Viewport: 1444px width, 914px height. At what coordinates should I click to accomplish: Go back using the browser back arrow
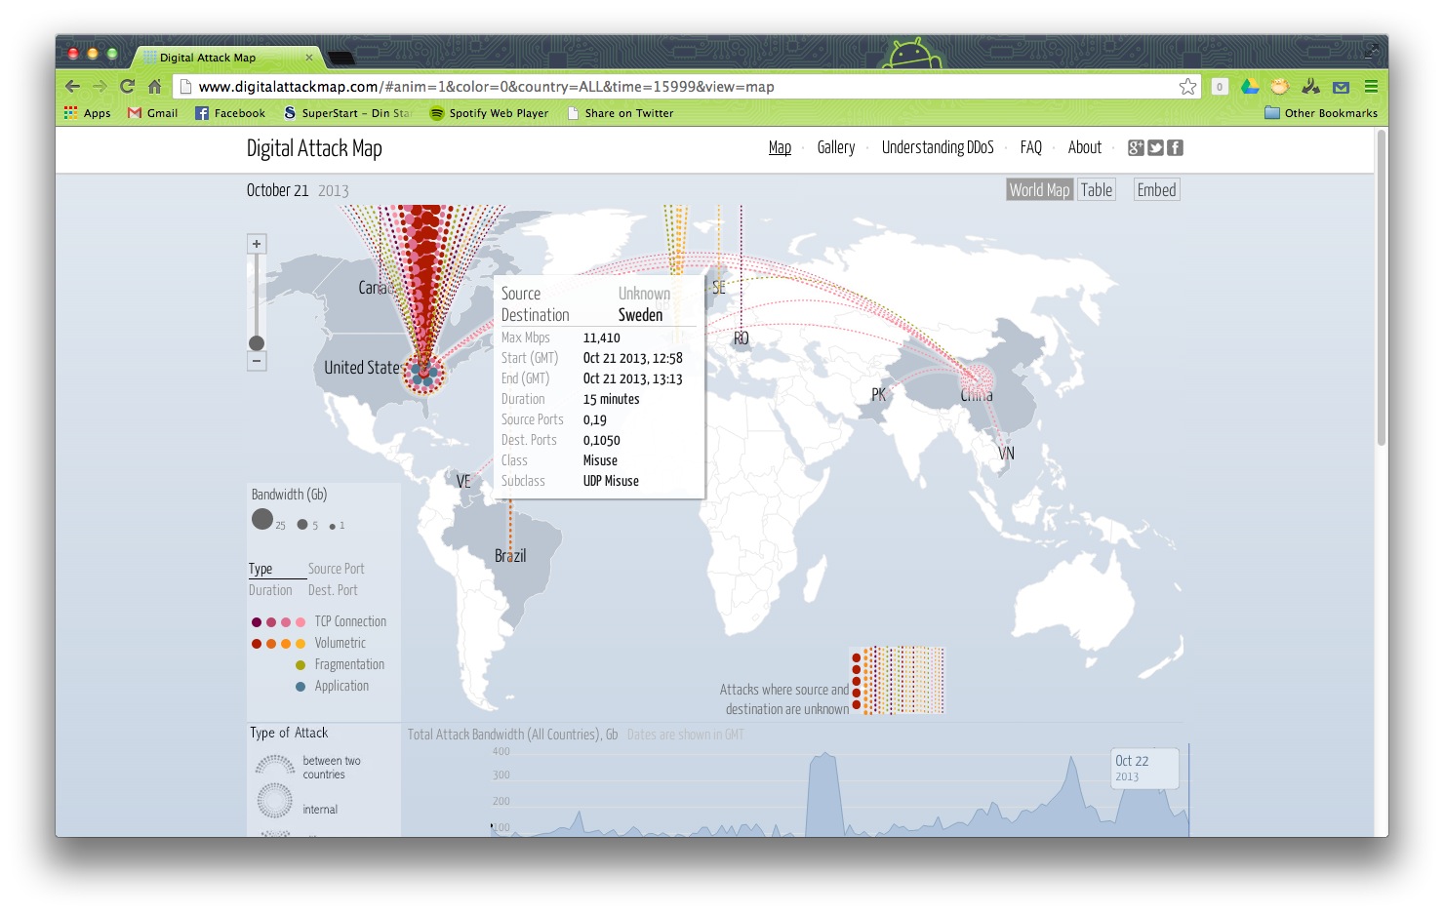pos(73,86)
